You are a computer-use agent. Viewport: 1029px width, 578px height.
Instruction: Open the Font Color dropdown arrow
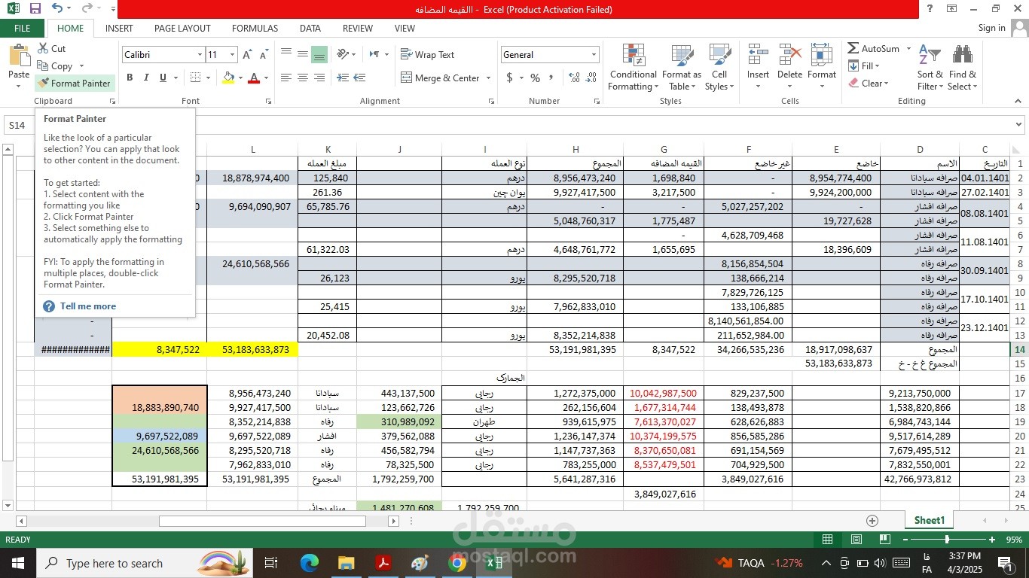(x=266, y=78)
